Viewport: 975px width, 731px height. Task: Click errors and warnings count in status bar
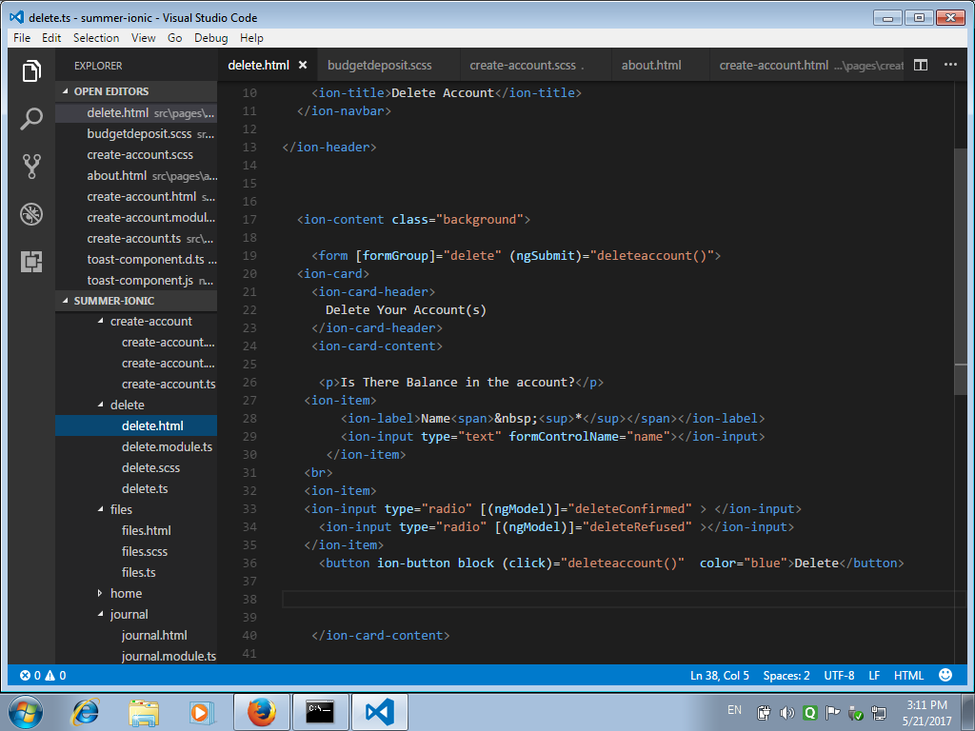(x=43, y=676)
